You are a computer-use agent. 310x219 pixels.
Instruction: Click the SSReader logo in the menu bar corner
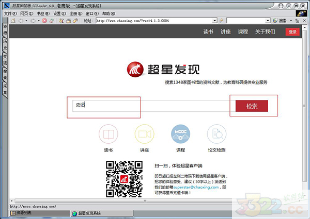(301, 13)
